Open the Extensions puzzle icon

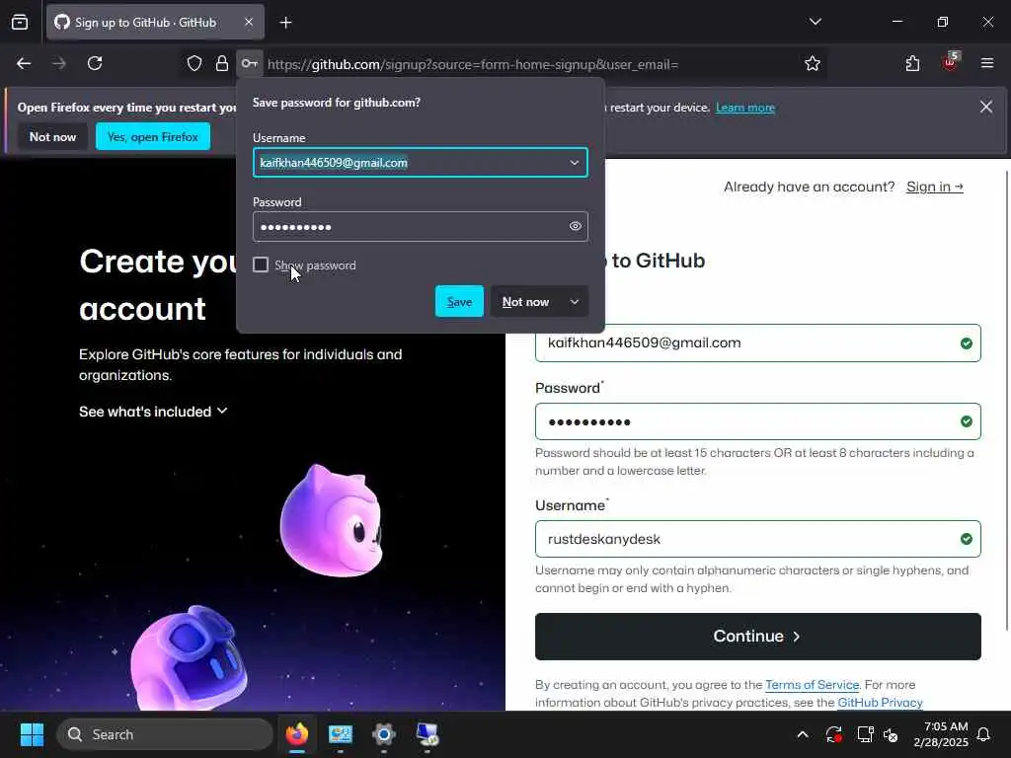click(912, 64)
